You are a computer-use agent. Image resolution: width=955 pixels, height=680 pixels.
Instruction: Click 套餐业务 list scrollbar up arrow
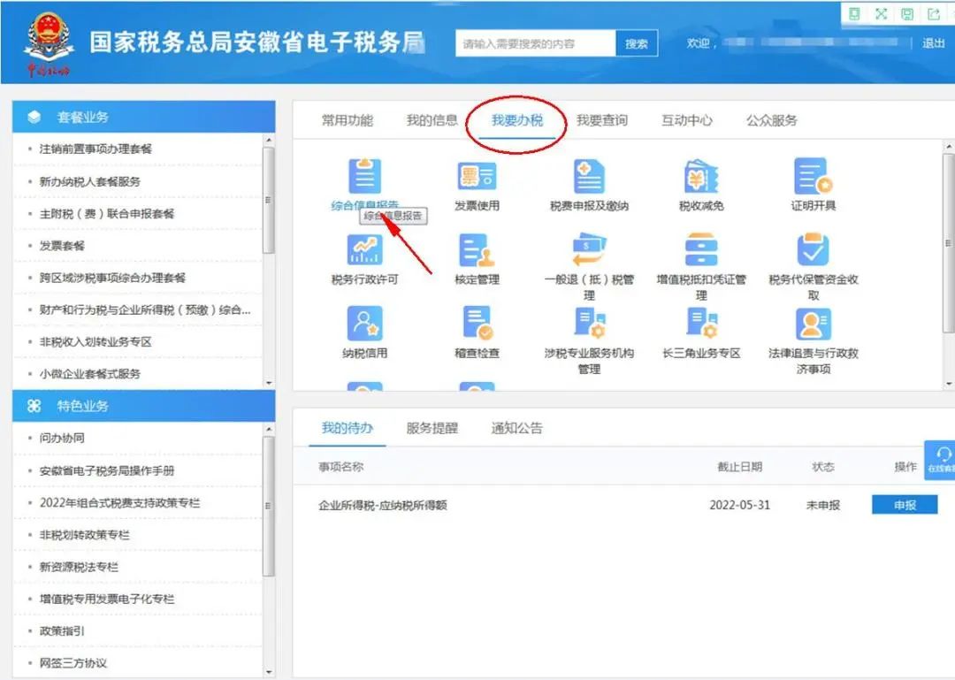coord(269,140)
